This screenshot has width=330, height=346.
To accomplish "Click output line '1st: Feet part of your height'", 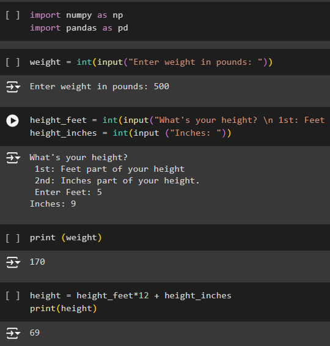I will coord(109,169).
